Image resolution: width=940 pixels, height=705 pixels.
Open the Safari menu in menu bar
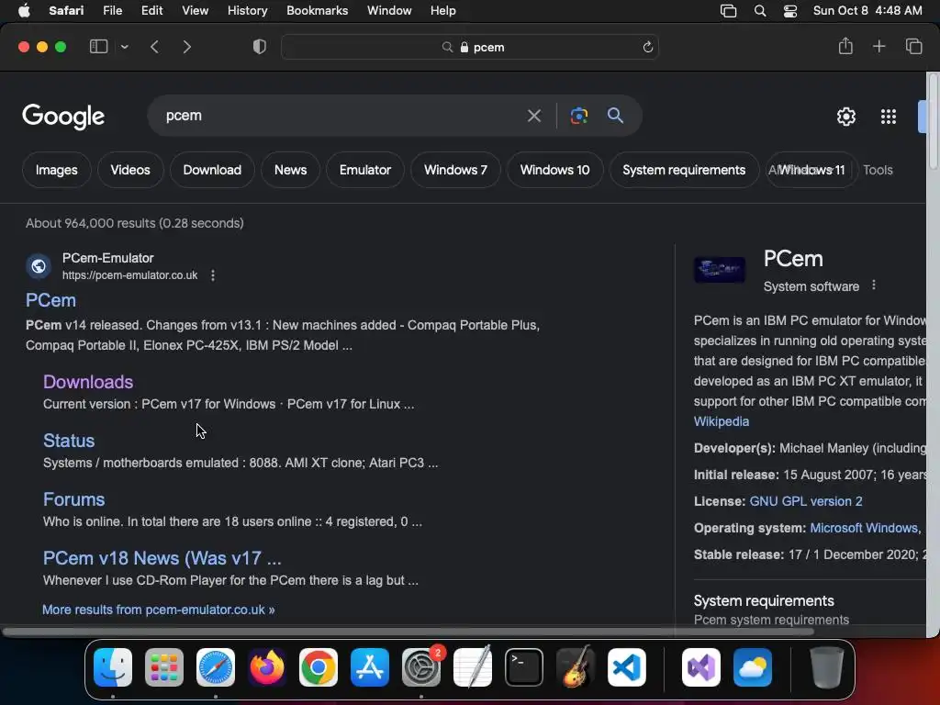(66, 11)
